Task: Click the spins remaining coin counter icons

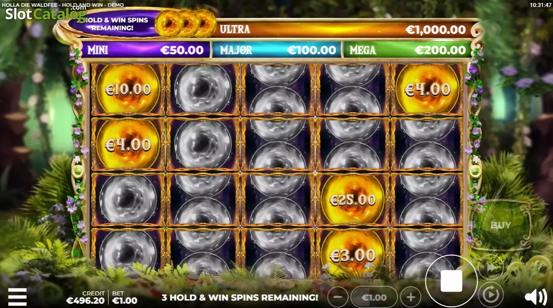Action: pyautogui.click(x=185, y=23)
